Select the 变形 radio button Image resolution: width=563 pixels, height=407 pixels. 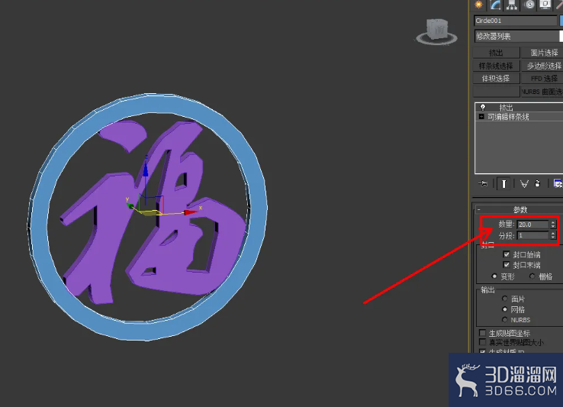494,276
